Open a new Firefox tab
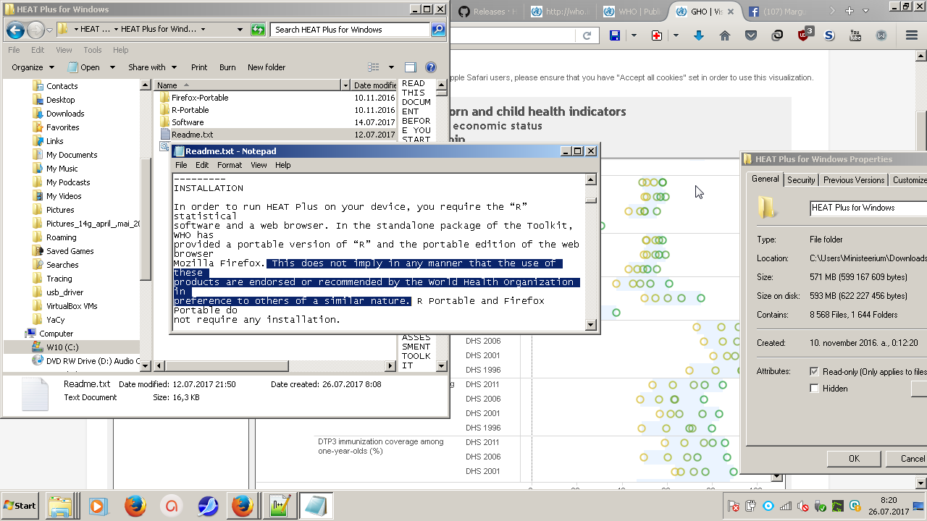Screen dimensions: 927x521 (850, 11)
